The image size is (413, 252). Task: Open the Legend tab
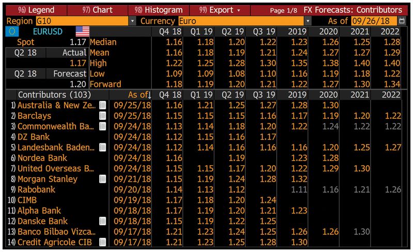coord(36,10)
